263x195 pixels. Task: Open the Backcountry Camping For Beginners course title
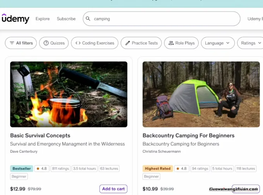click(188, 136)
